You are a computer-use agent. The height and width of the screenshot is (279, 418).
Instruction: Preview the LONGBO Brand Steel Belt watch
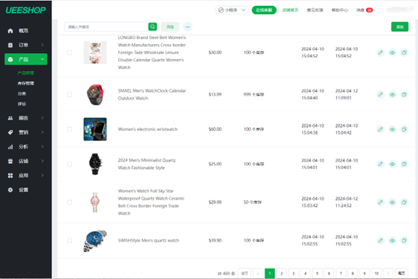392,52
